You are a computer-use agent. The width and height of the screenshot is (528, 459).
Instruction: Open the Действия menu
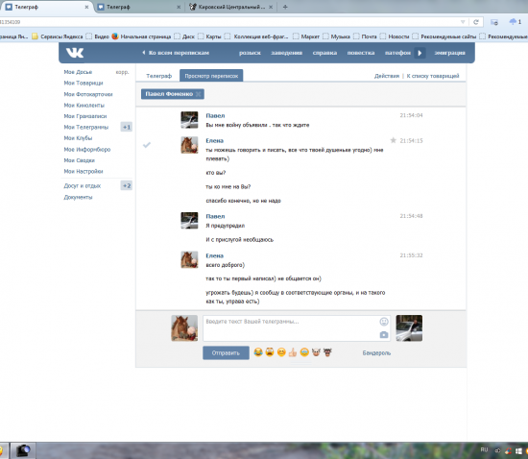click(x=387, y=76)
